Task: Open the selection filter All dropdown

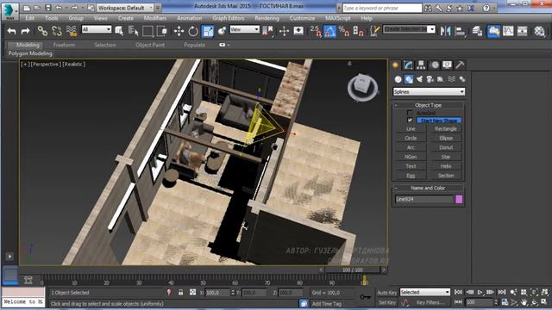Action: (97, 29)
